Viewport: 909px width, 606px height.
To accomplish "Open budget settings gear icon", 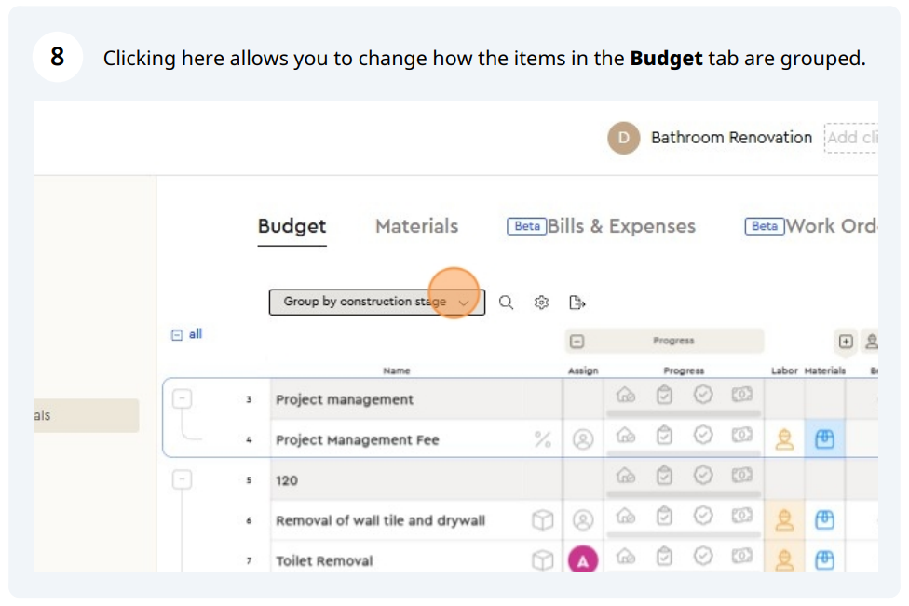I will click(541, 303).
